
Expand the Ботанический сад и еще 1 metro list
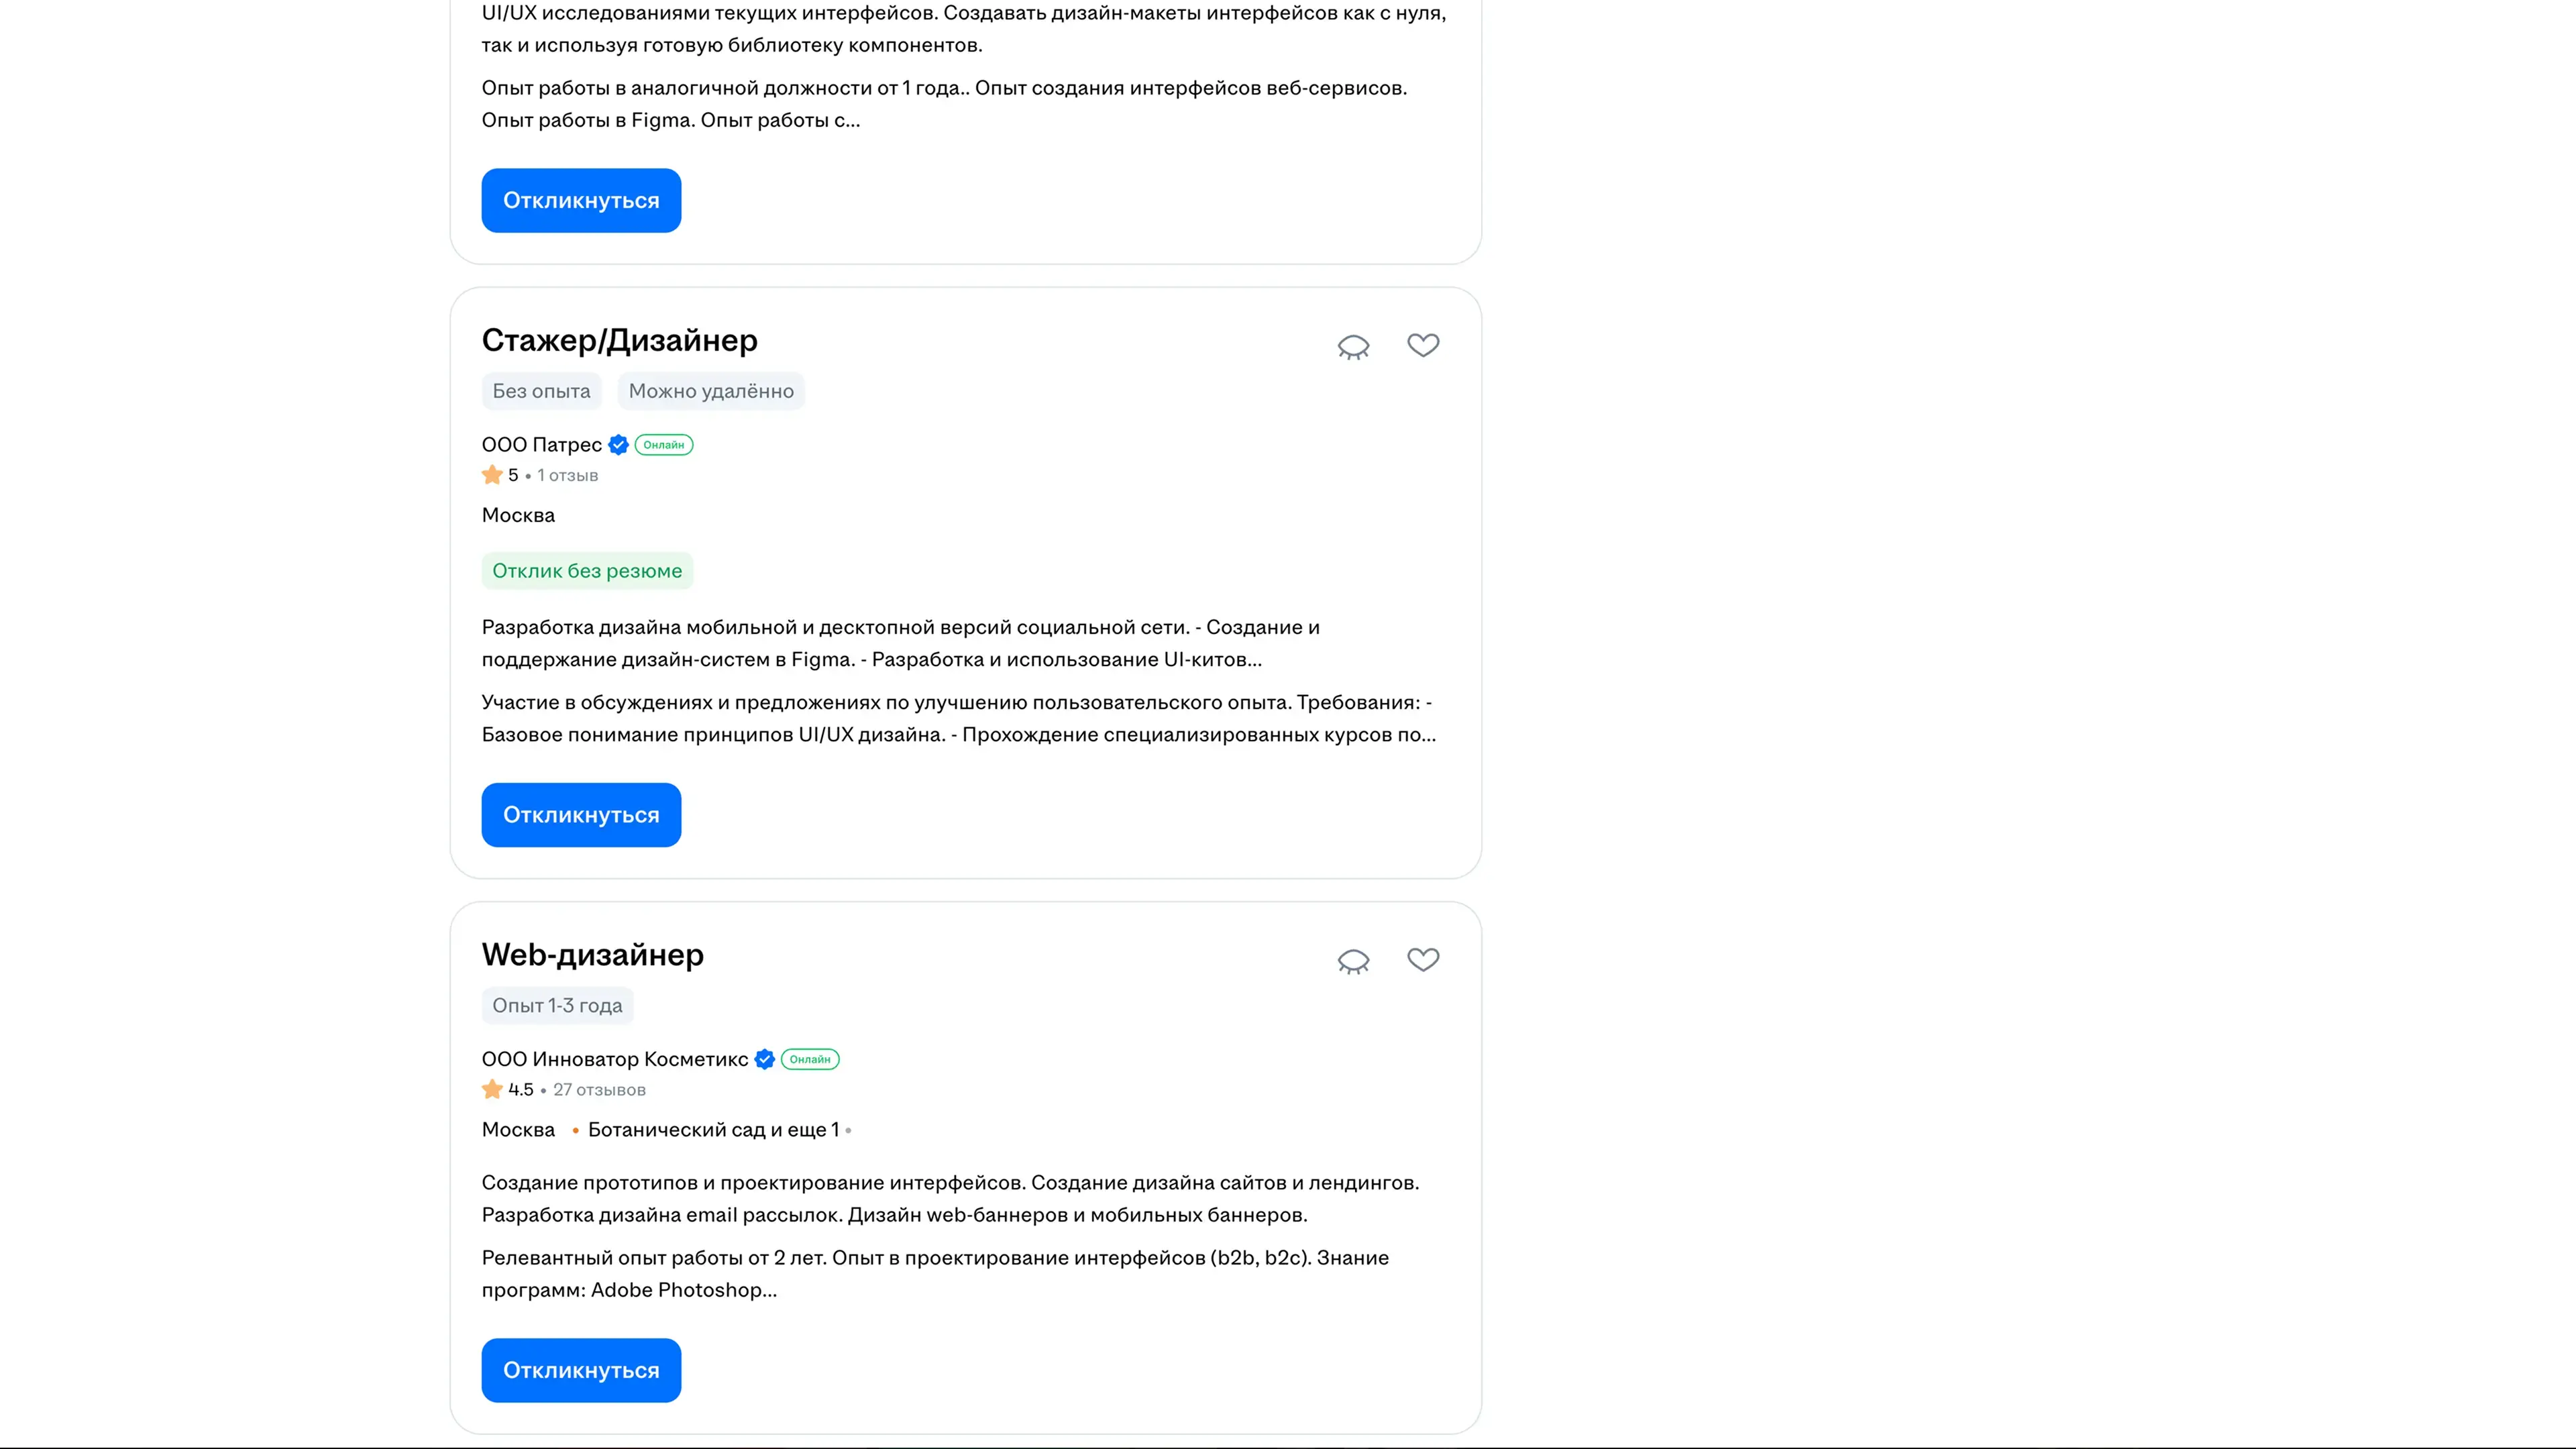tap(713, 1130)
